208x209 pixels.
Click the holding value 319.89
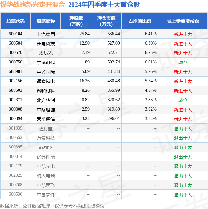113,109
